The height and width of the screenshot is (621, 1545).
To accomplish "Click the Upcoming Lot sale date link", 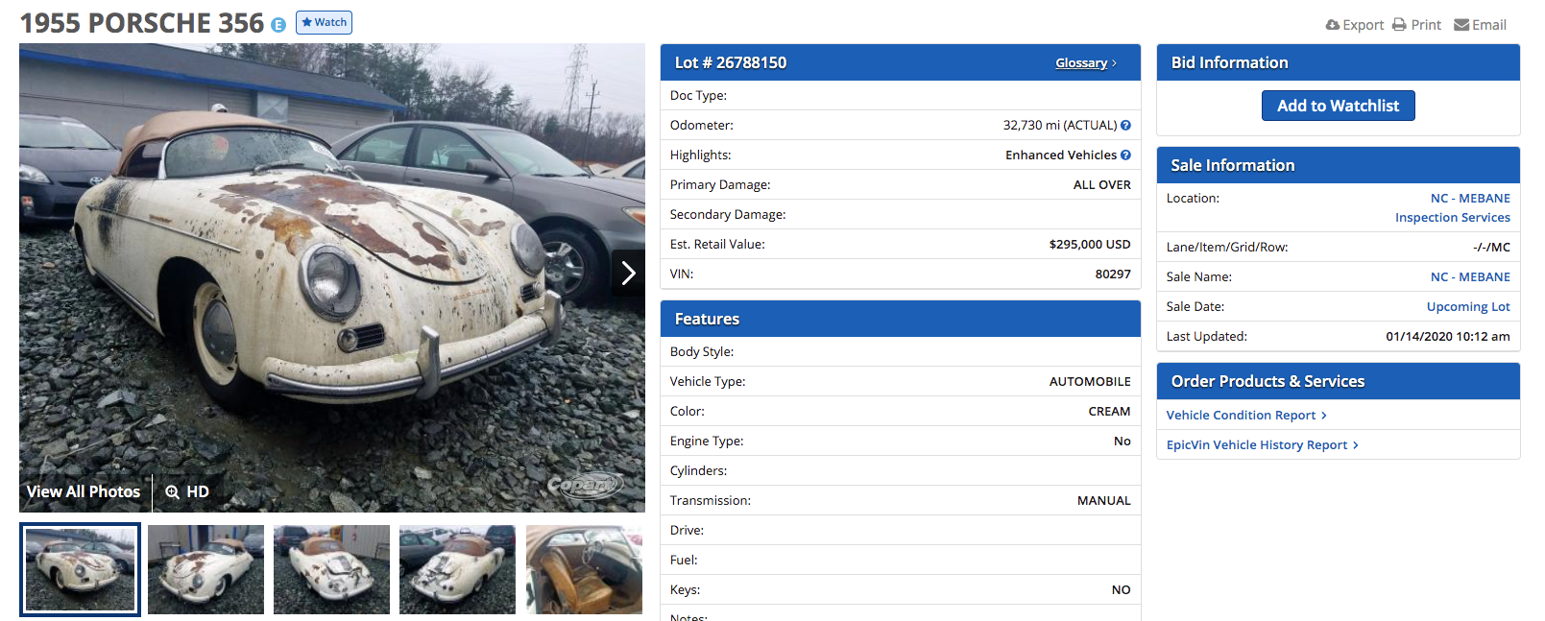I will tap(1468, 306).
